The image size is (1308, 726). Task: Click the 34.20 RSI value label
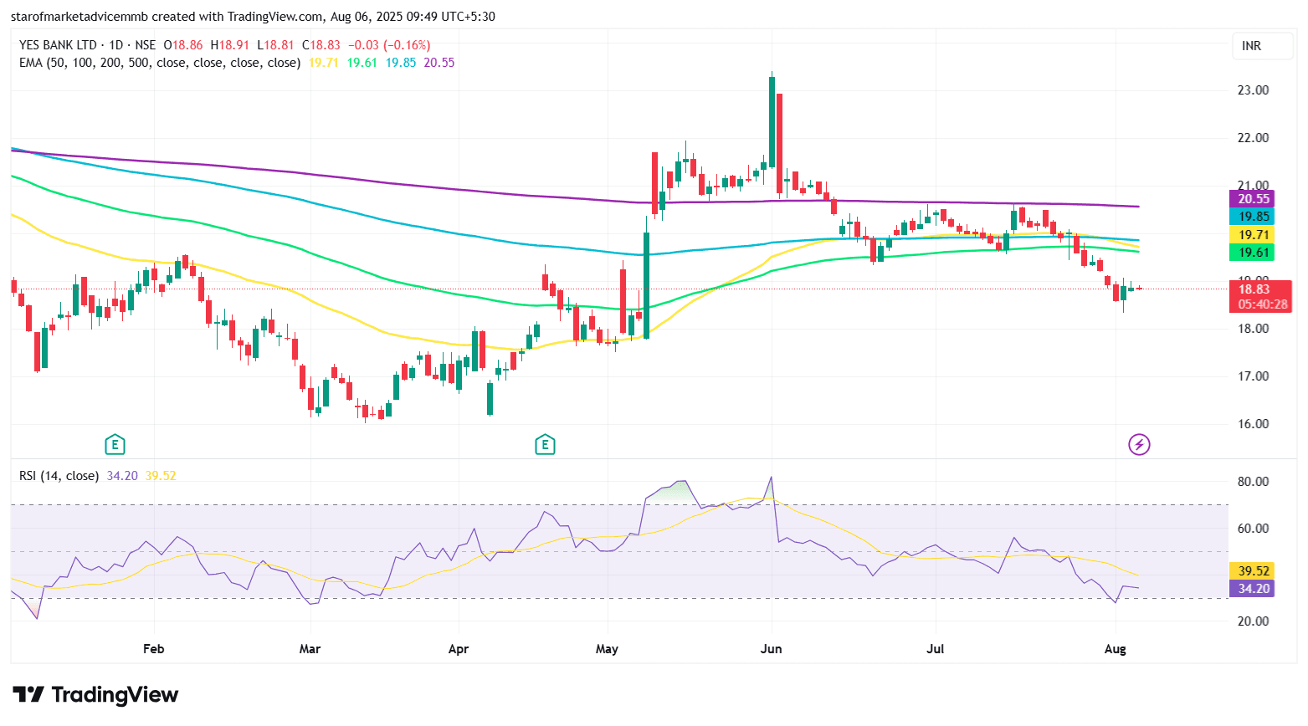(1253, 589)
